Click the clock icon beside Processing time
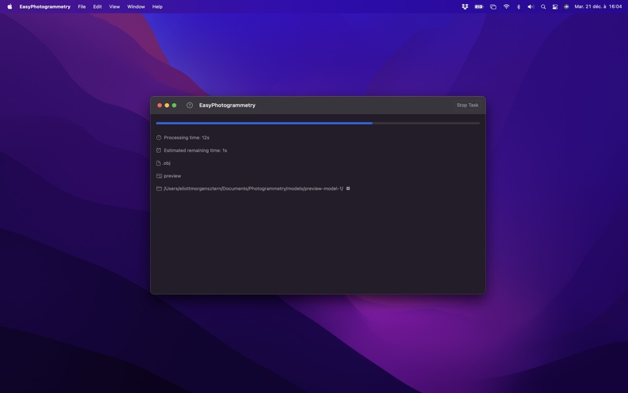This screenshot has height=393, width=628. coord(159,138)
